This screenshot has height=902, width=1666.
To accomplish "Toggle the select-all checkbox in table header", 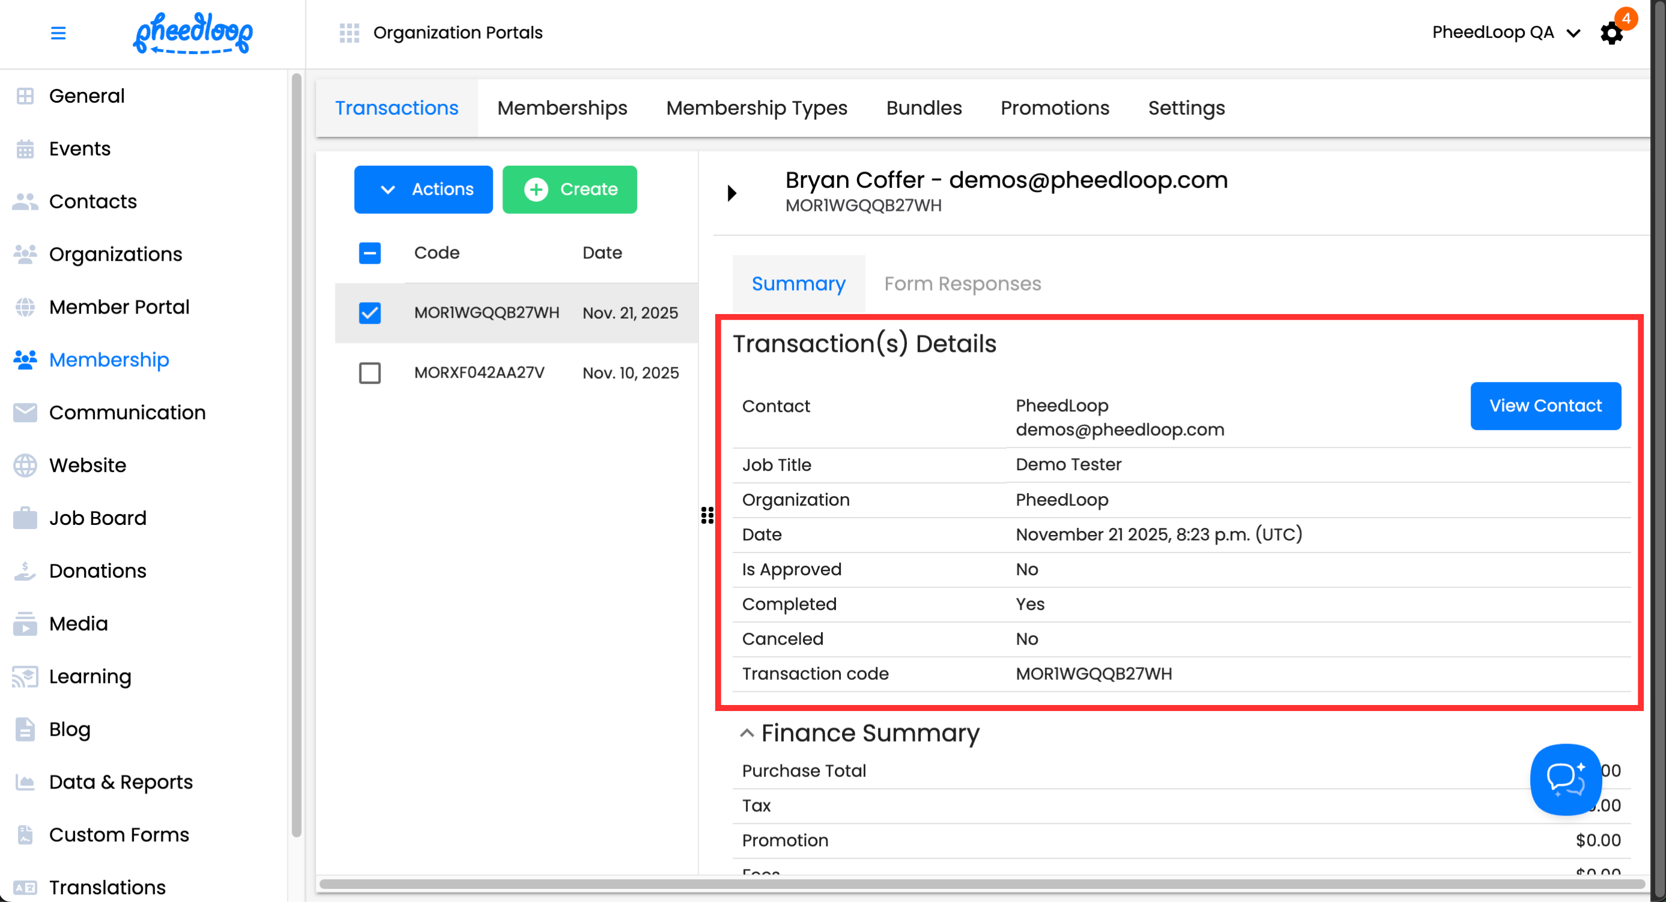I will click(370, 253).
